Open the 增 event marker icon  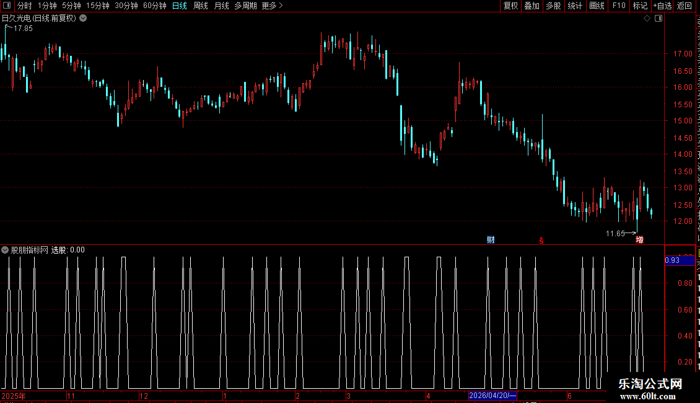tap(639, 240)
